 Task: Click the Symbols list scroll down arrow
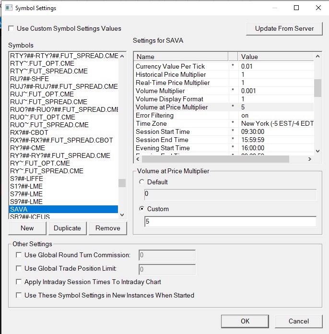point(122,215)
